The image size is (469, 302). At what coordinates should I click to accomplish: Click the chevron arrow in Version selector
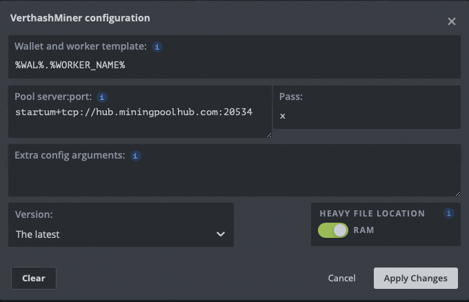coord(221,234)
